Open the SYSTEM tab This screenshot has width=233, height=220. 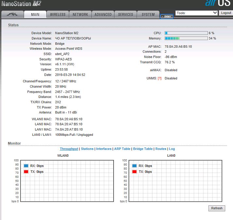point(148,14)
